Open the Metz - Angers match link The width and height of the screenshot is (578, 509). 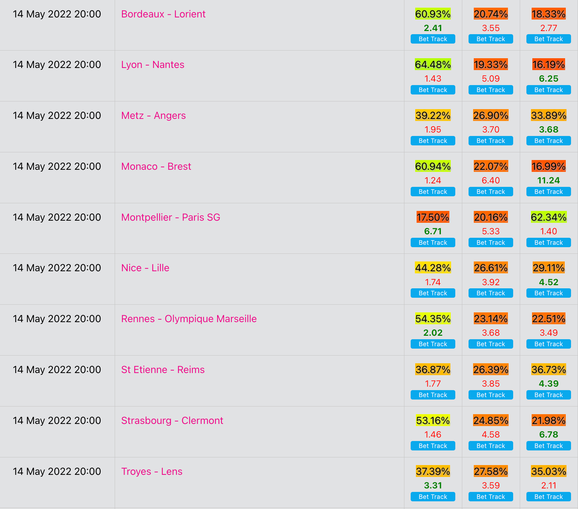point(153,115)
